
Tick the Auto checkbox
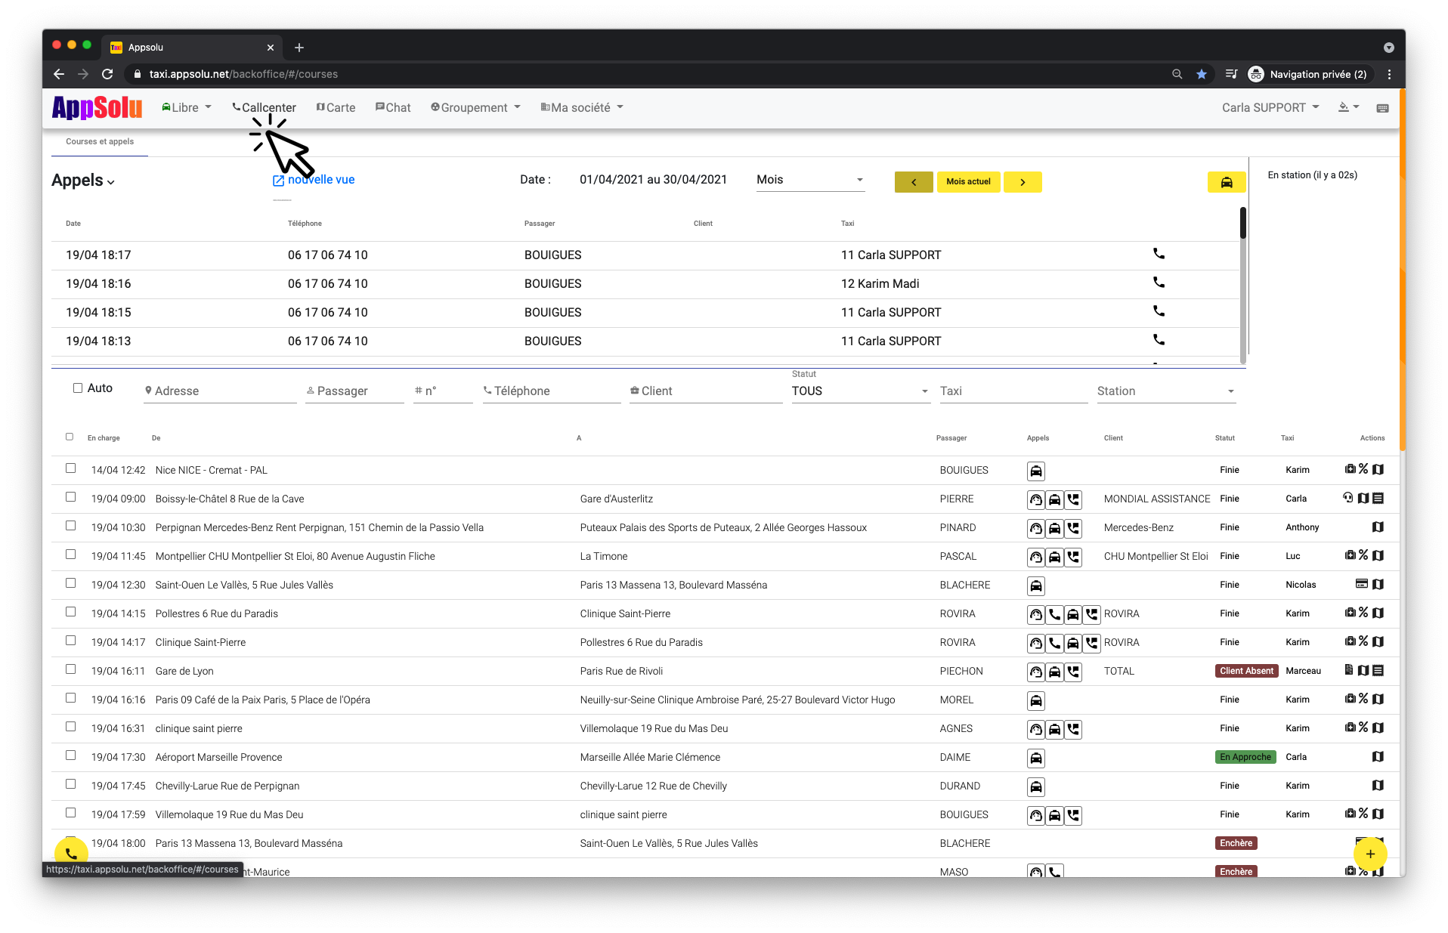(x=78, y=388)
